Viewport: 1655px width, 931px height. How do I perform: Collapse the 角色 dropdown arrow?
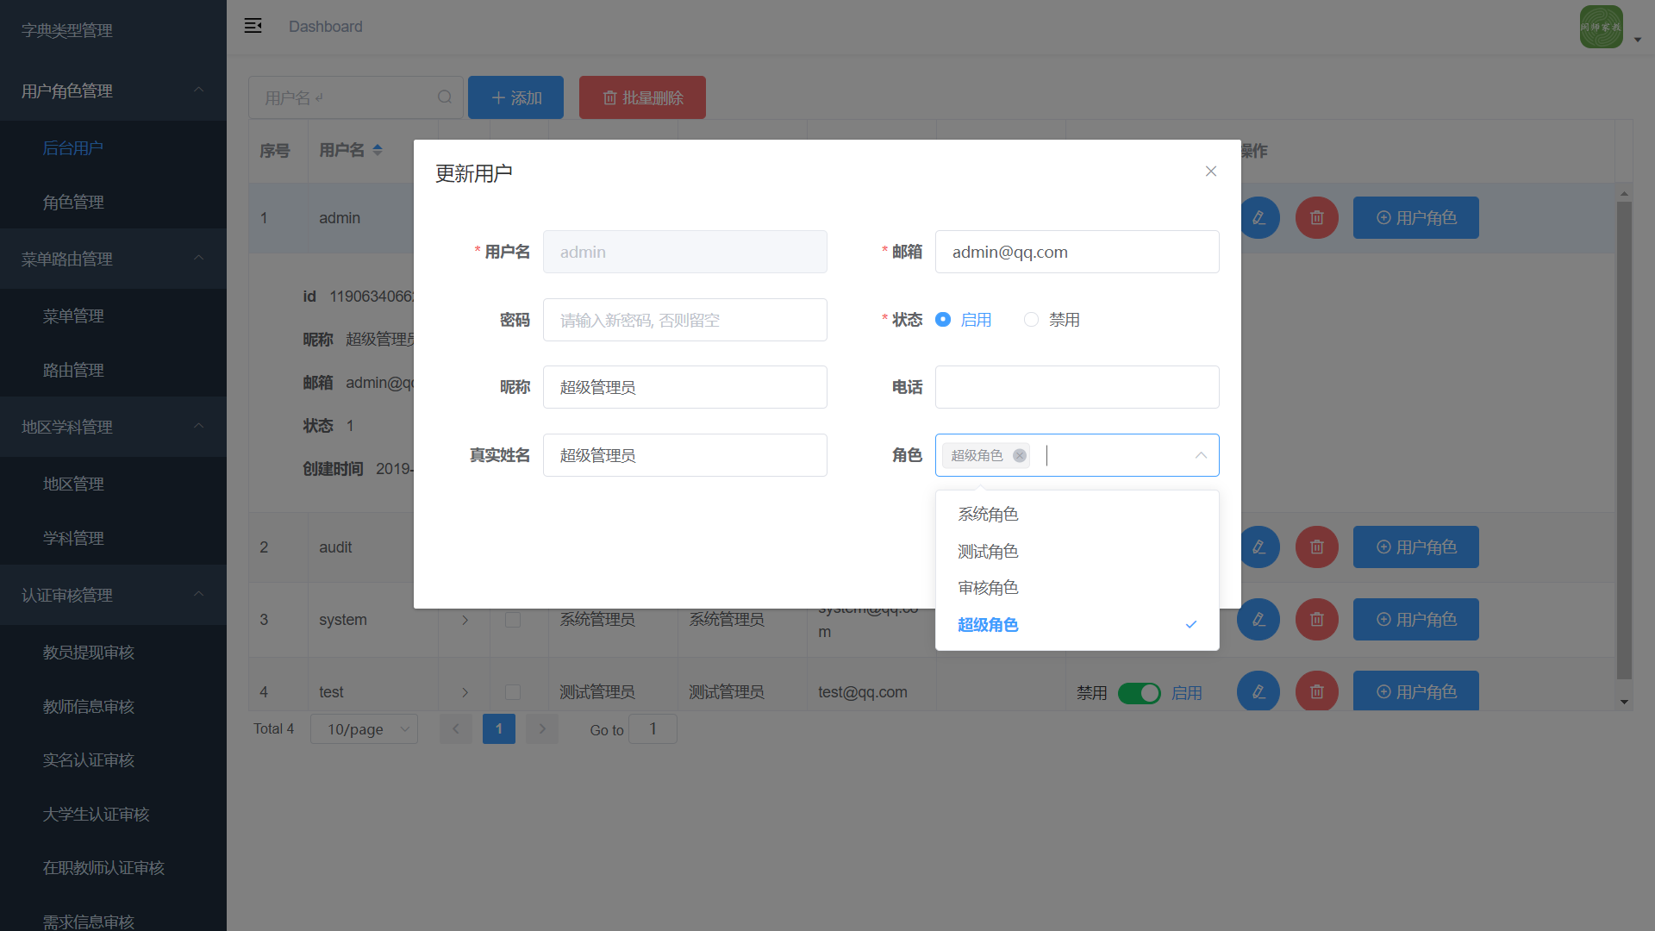(1201, 456)
